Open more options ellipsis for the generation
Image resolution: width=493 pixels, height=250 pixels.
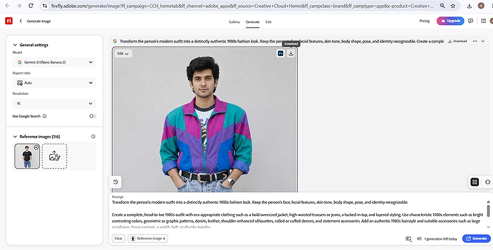click(475, 41)
